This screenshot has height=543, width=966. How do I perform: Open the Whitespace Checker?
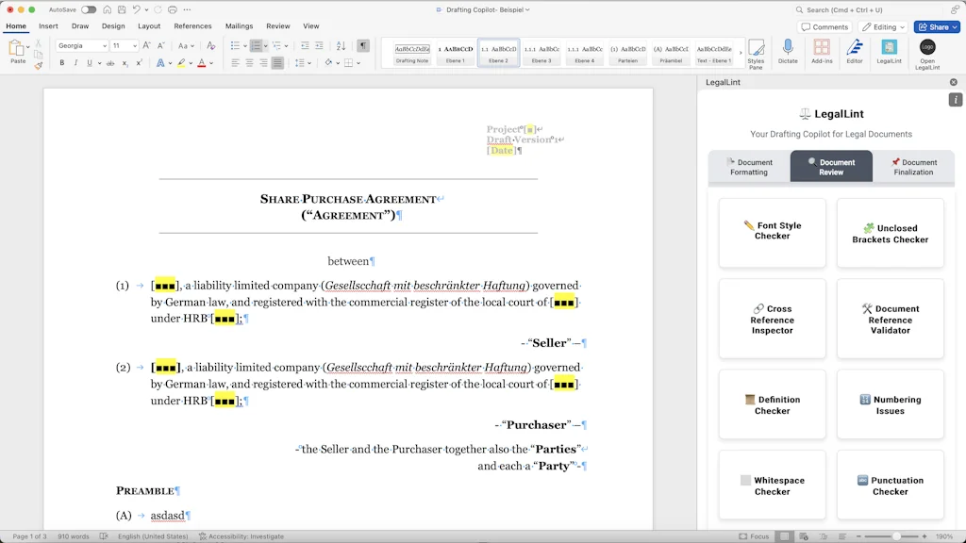[x=772, y=484]
